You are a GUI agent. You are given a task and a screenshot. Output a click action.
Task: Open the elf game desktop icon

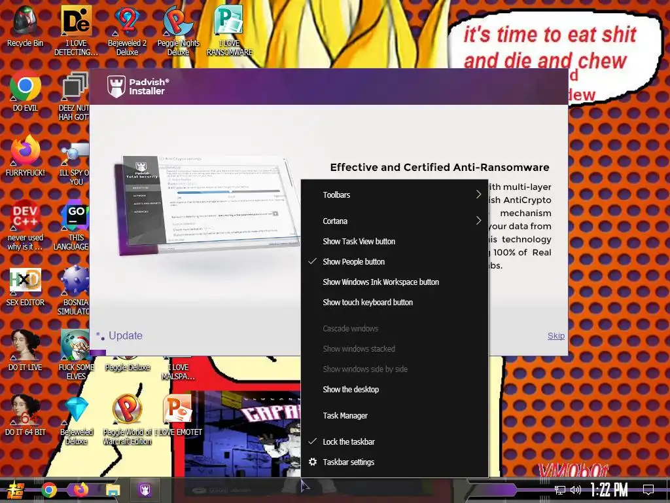(x=75, y=354)
